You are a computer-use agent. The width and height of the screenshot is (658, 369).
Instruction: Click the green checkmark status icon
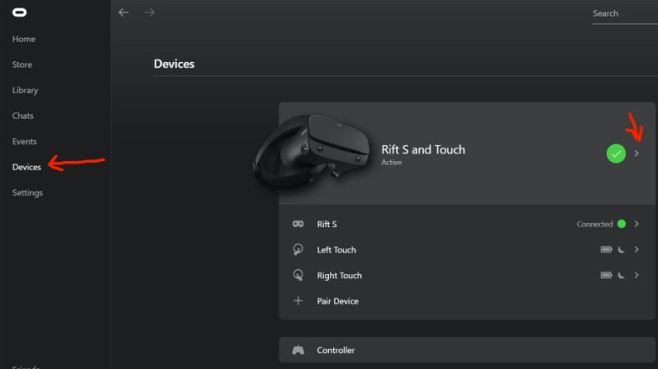coord(616,153)
